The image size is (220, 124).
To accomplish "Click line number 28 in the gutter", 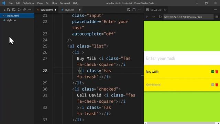I will [45, 71].
